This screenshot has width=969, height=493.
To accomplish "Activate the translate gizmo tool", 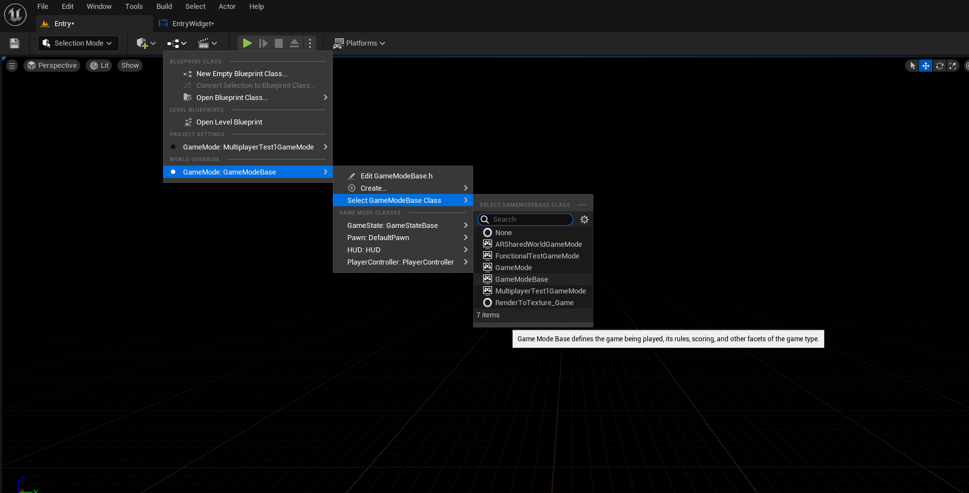I will (x=925, y=66).
